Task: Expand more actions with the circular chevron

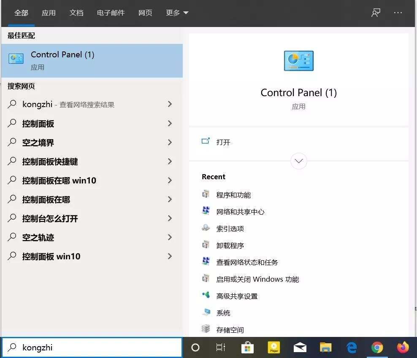Action: (x=299, y=161)
